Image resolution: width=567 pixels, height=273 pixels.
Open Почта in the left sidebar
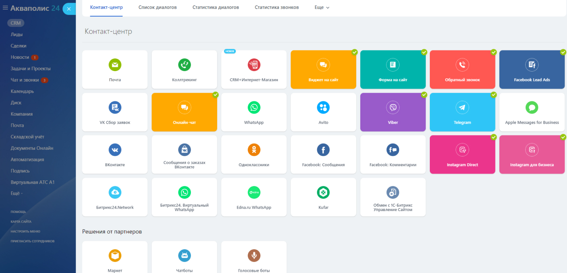pyautogui.click(x=17, y=126)
